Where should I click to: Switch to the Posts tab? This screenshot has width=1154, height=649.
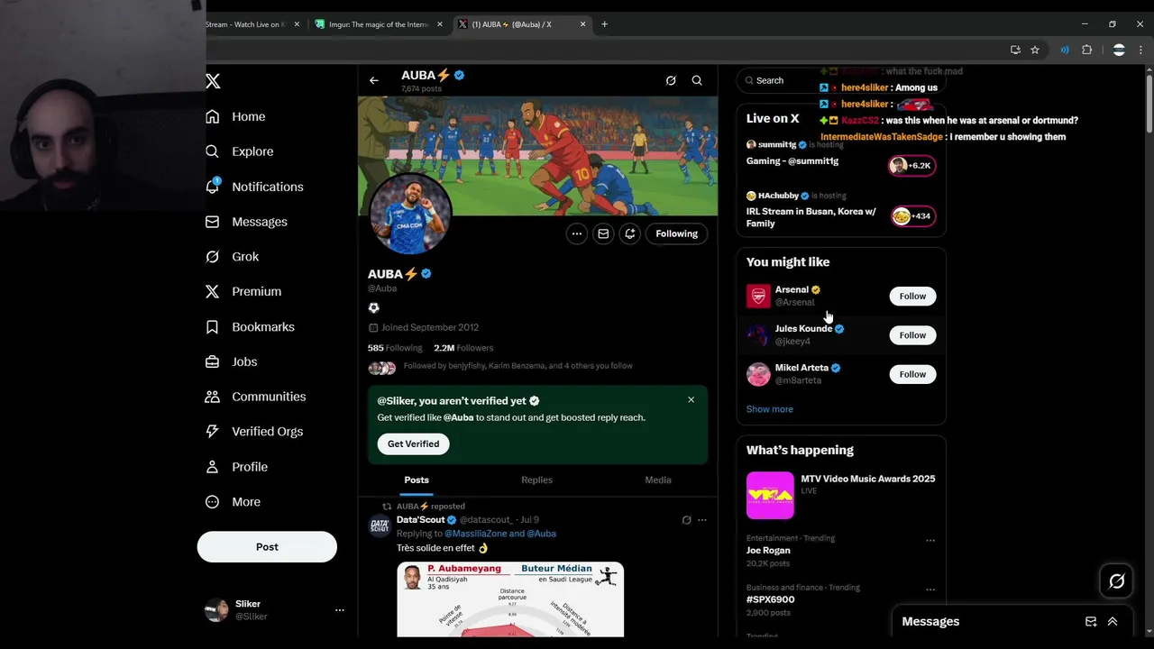(x=417, y=480)
